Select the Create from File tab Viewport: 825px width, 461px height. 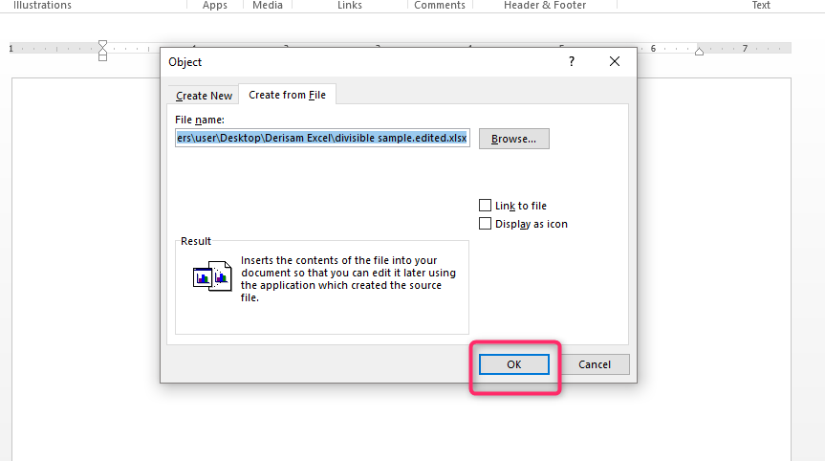tap(288, 95)
